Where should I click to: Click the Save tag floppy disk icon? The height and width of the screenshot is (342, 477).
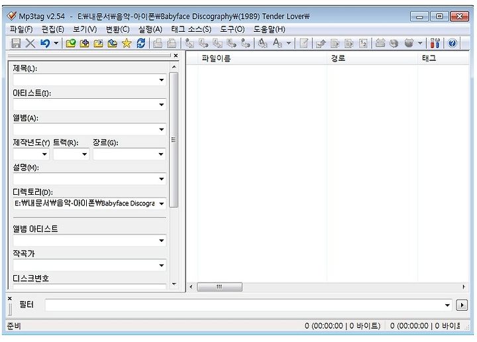tap(16, 43)
